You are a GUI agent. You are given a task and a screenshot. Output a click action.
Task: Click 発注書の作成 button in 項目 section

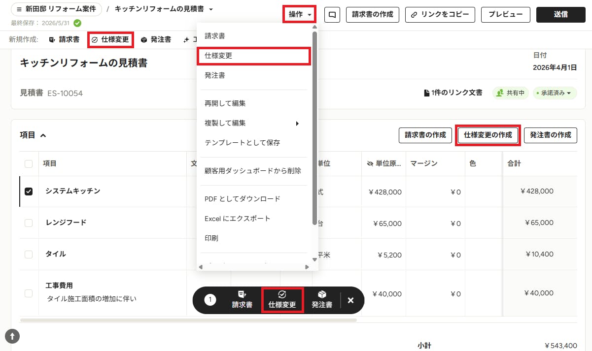551,135
